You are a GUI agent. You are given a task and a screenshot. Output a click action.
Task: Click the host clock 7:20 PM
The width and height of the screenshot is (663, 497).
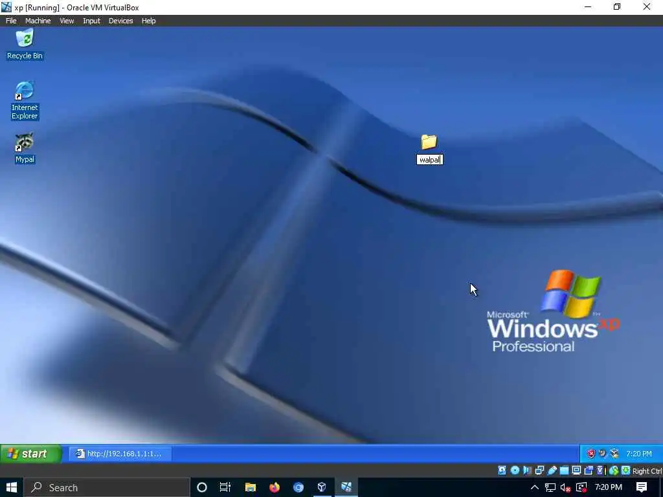[609, 487]
